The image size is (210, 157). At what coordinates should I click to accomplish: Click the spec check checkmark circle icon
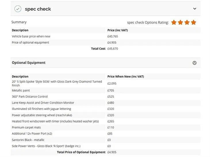click(18, 9)
